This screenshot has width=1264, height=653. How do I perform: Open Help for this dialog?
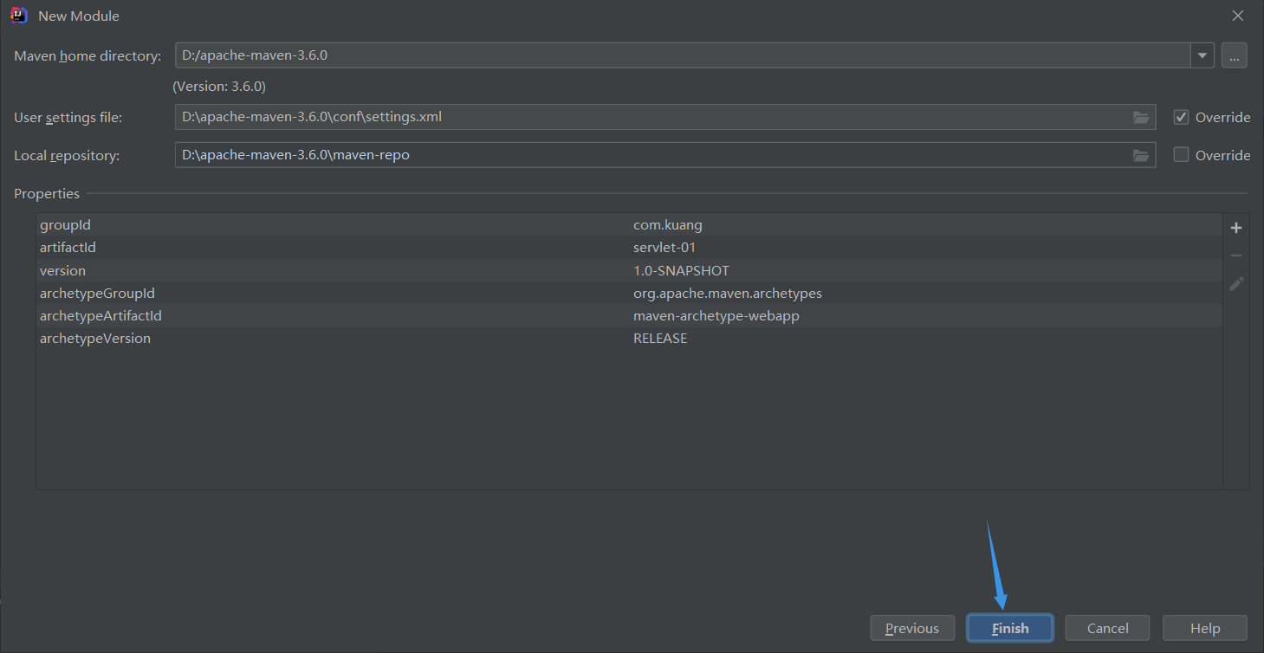[1205, 628]
